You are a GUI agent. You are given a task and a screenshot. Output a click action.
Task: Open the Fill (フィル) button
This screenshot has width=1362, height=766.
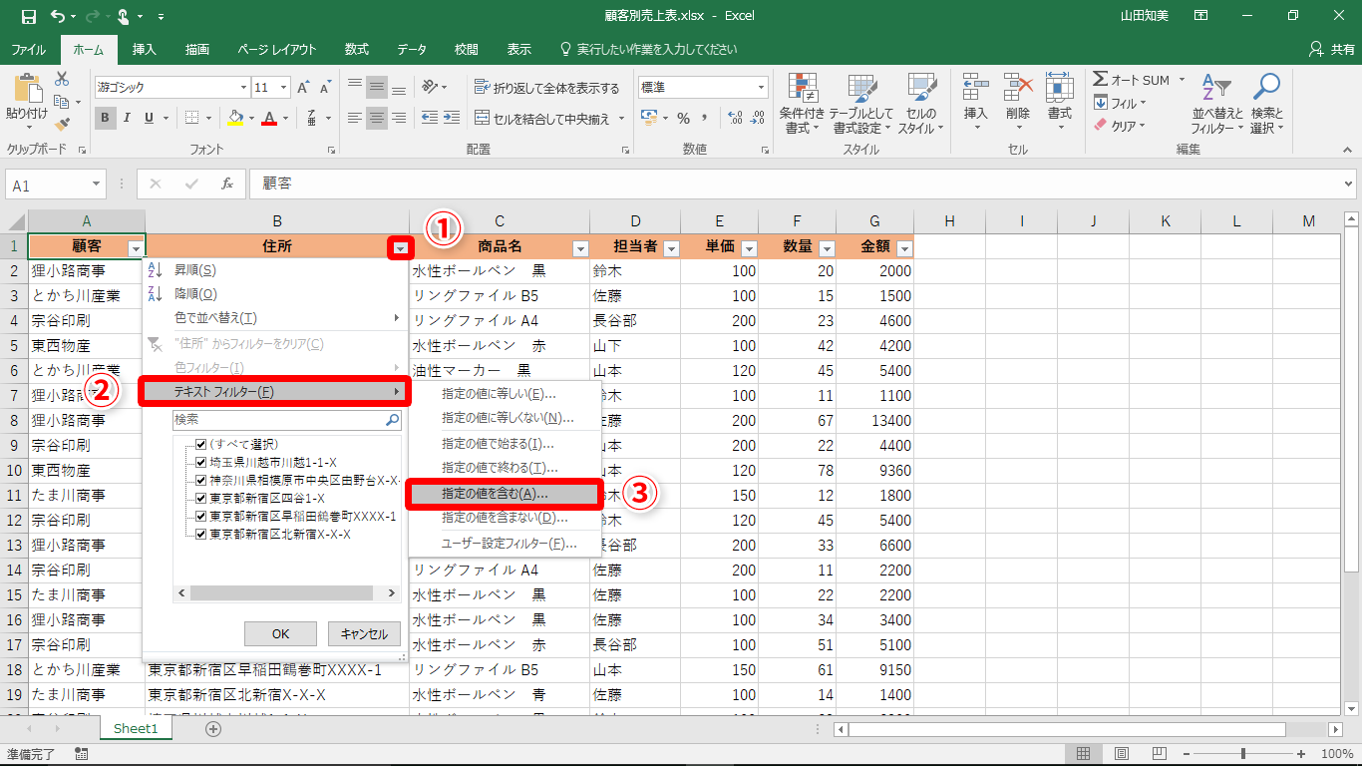click(x=1120, y=103)
